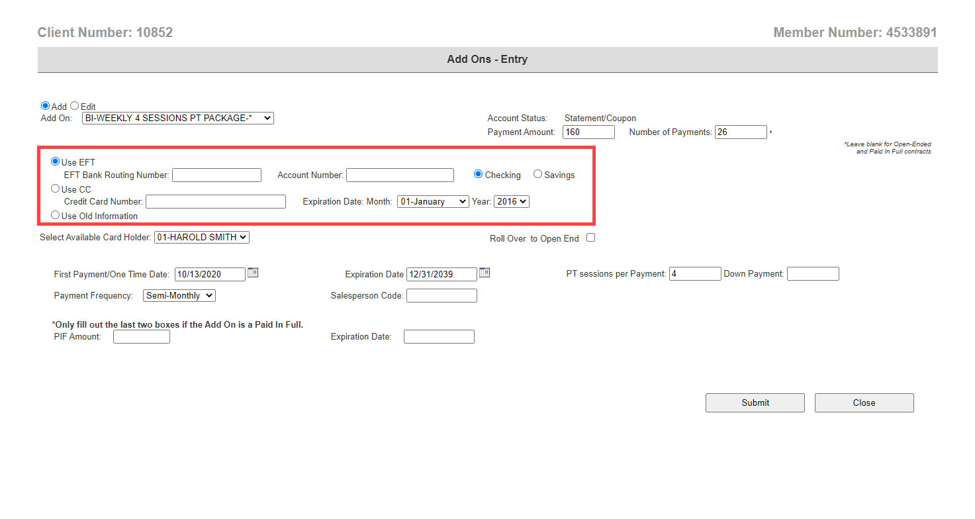
Task: Open calendar picker beside Expiration Date 12/31/2039
Action: tap(485, 272)
